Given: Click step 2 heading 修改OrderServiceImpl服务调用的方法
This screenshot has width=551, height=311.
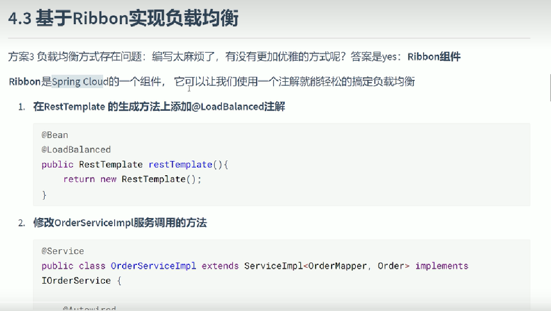Looking at the screenshot, I should click(x=120, y=223).
